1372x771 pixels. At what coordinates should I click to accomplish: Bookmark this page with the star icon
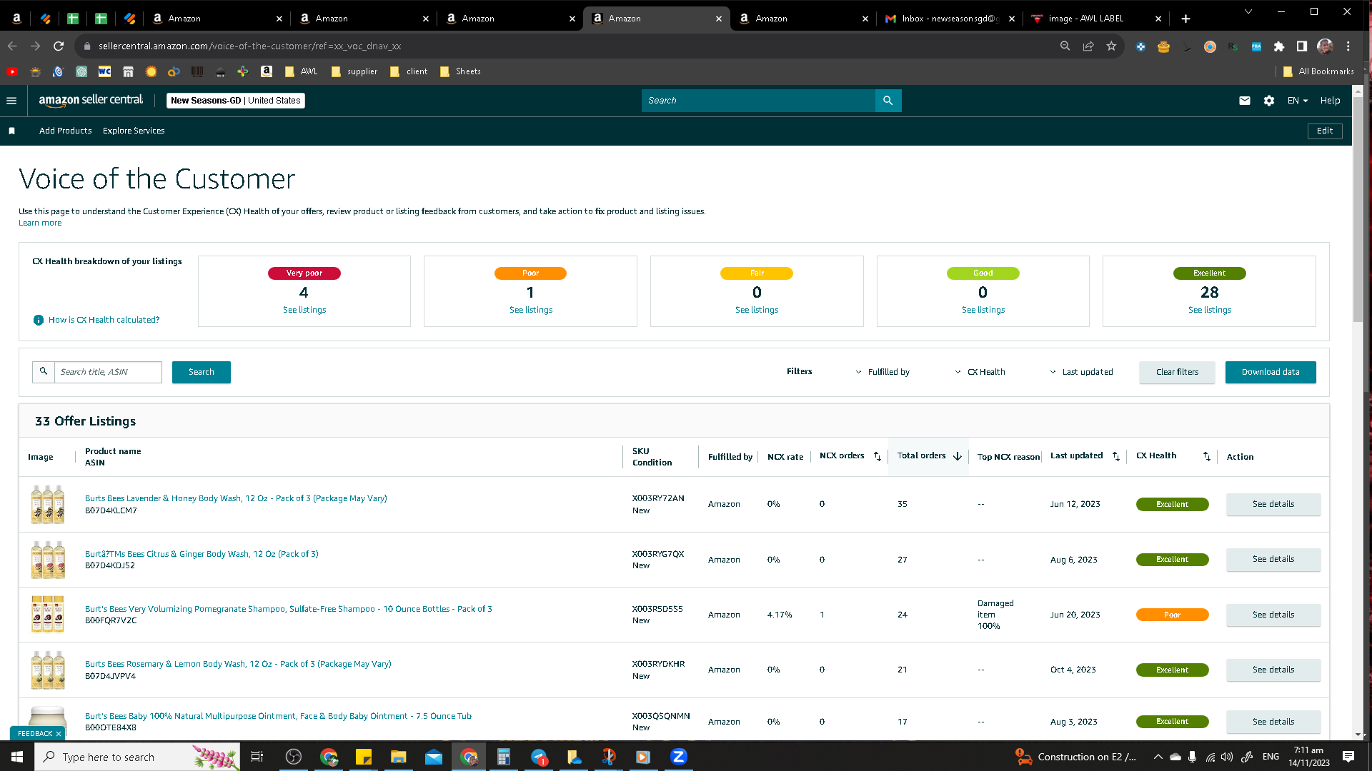[1111, 46]
